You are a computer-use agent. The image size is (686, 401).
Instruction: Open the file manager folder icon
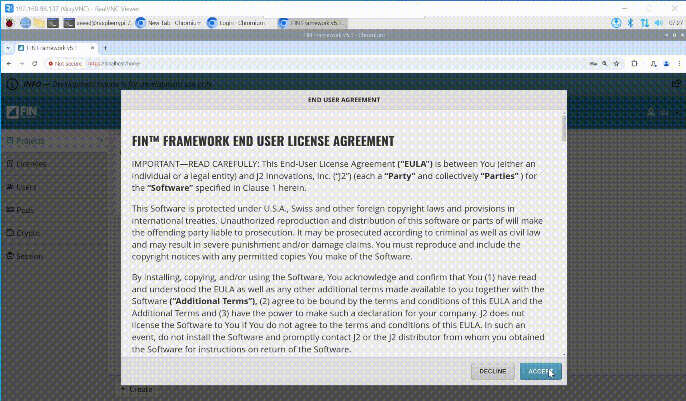click(x=39, y=23)
